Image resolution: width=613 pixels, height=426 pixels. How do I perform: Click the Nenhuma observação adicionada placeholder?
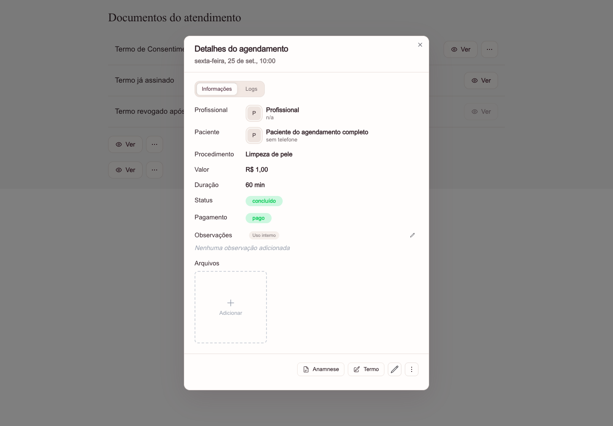pos(242,248)
